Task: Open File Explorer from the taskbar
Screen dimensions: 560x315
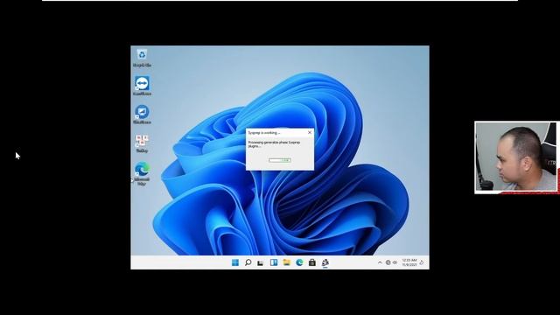Action: click(x=286, y=262)
